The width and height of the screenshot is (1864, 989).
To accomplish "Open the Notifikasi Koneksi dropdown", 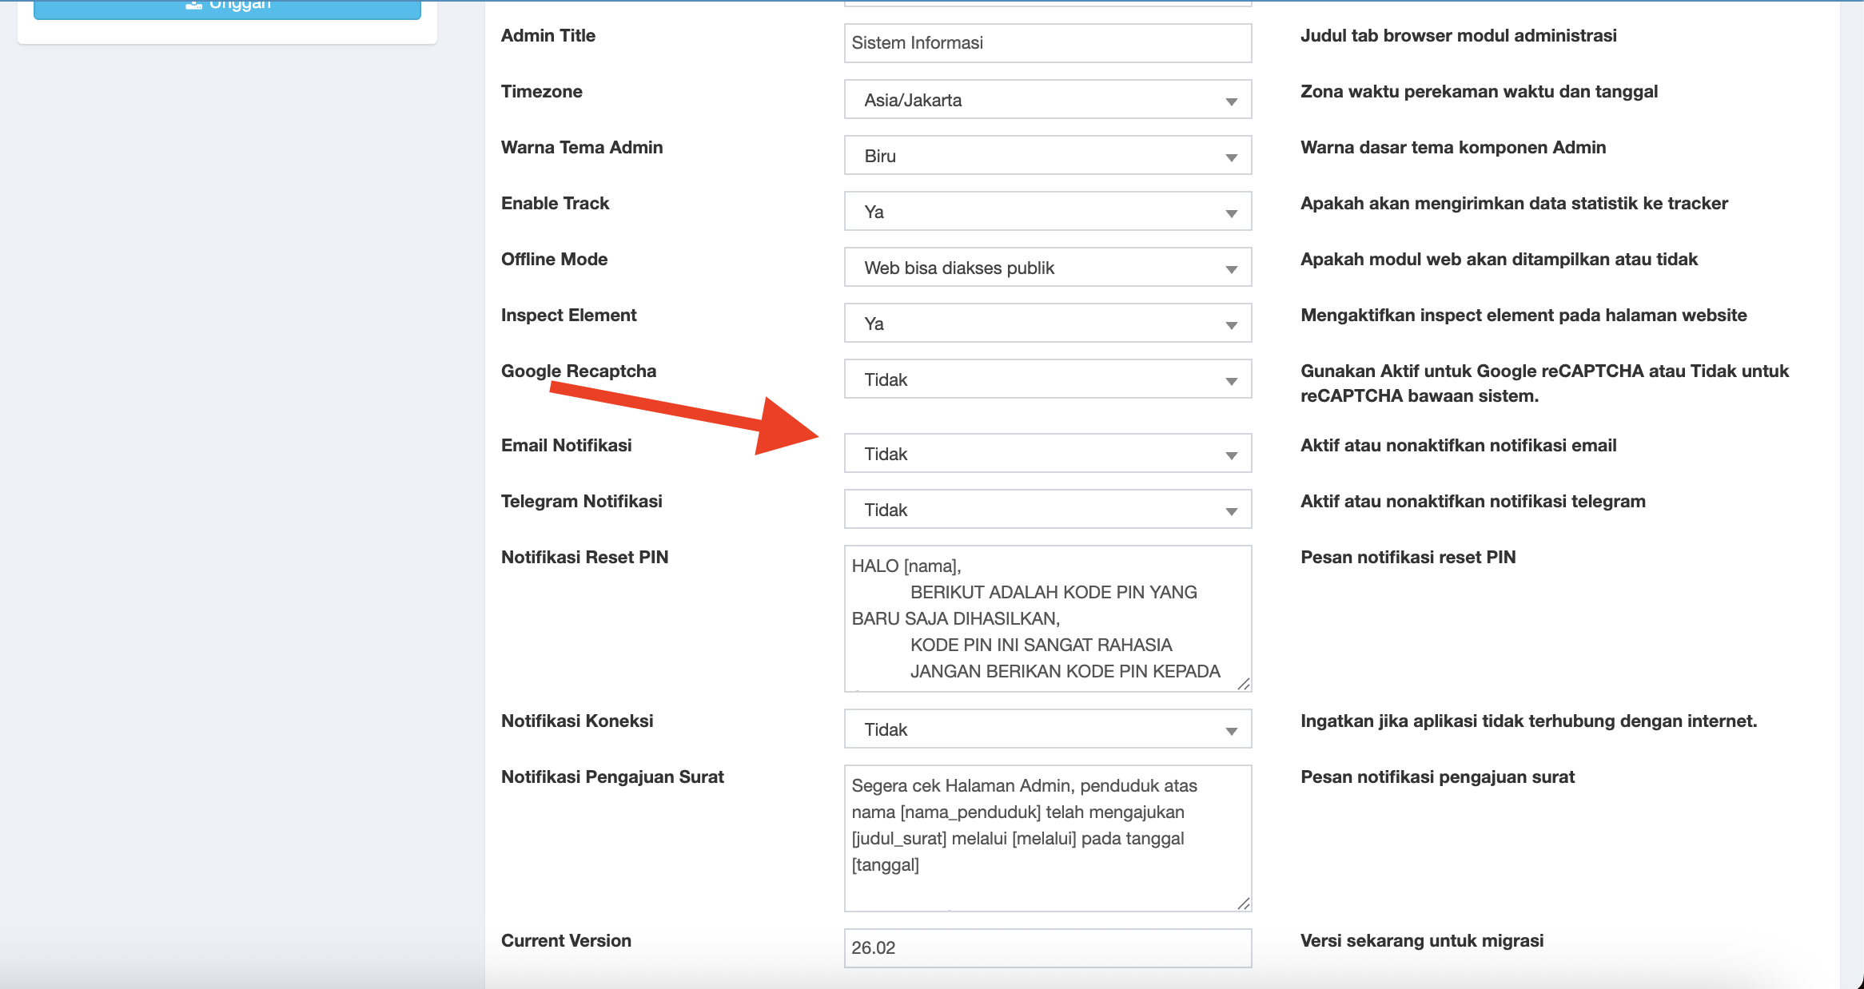I will tap(1047, 729).
